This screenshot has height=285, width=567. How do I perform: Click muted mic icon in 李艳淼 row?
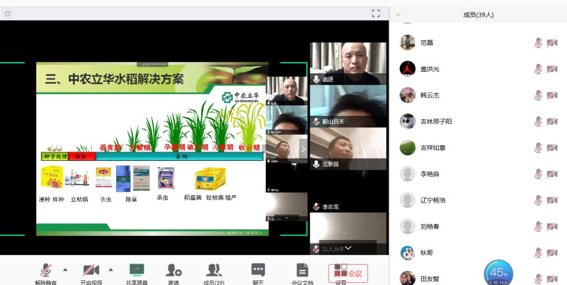(x=538, y=174)
